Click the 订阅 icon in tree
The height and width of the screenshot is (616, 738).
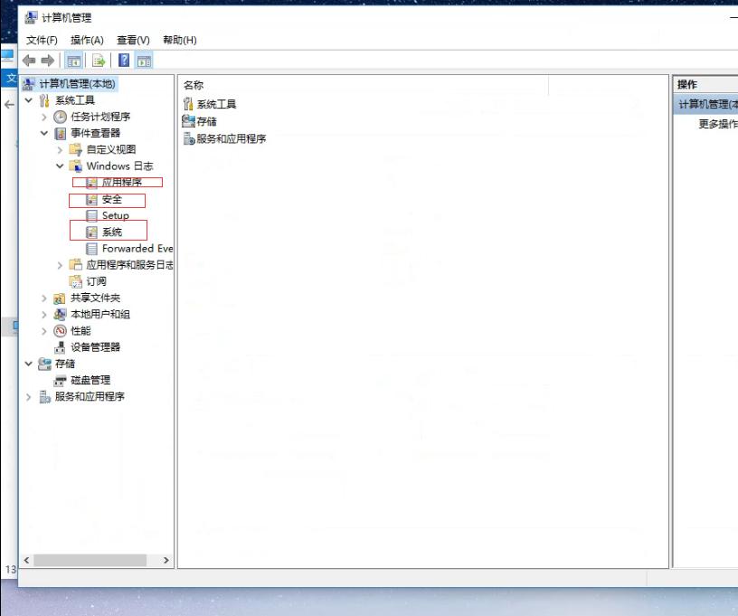(x=75, y=281)
